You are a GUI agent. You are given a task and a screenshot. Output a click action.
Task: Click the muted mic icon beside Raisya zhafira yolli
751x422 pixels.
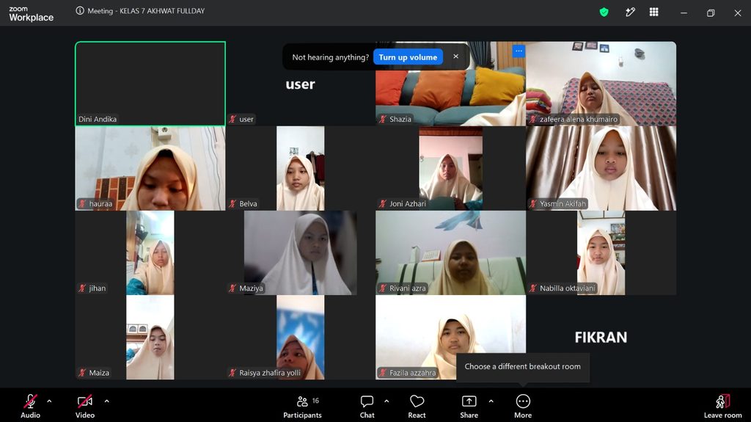[232, 373]
